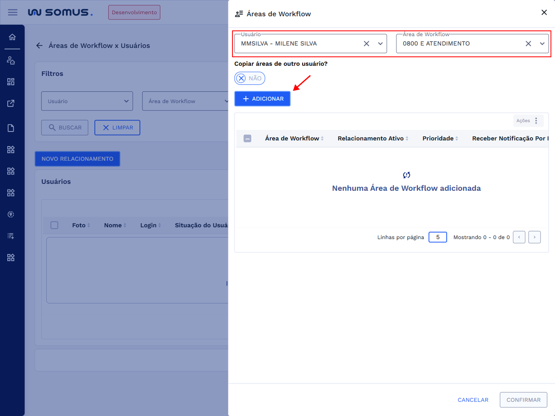Viewport: 555px width, 416px height.
Task: Clear the Área de Workflow selection
Action: coord(528,43)
